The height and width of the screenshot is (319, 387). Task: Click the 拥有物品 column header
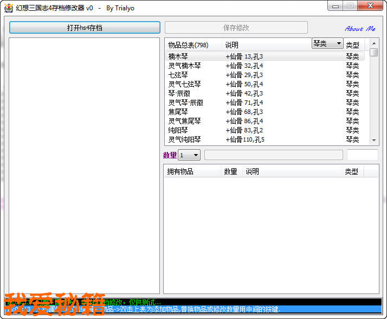pyautogui.click(x=180, y=171)
